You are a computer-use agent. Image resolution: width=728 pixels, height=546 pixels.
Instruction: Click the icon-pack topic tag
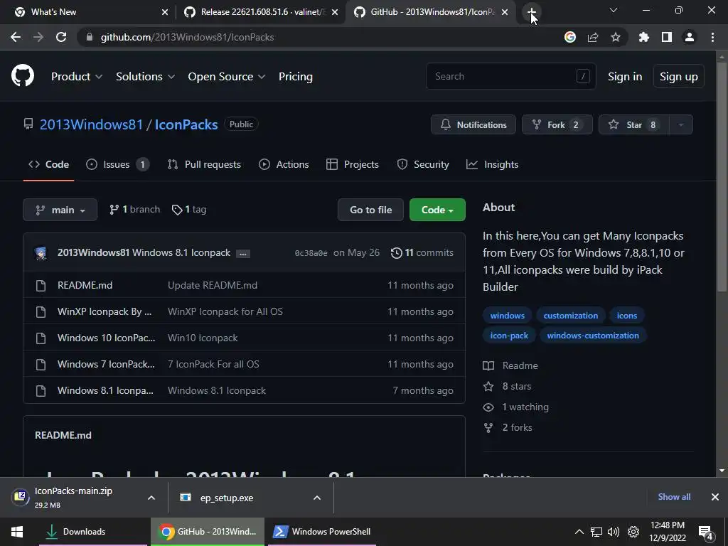(509, 336)
